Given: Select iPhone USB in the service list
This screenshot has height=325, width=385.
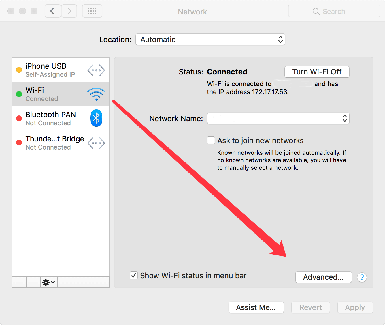Looking at the screenshot, I should [61, 70].
